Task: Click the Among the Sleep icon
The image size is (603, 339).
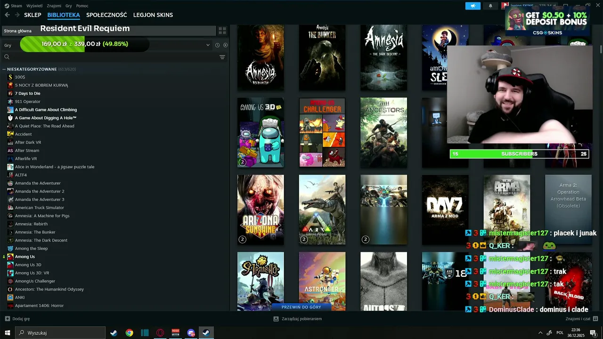Action: pos(10,249)
